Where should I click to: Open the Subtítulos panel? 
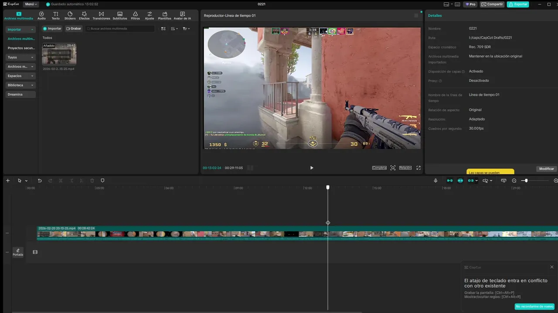point(120,16)
